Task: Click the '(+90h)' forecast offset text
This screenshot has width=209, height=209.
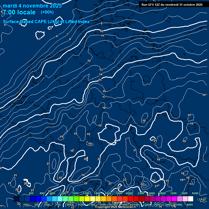Action: coord(47,12)
